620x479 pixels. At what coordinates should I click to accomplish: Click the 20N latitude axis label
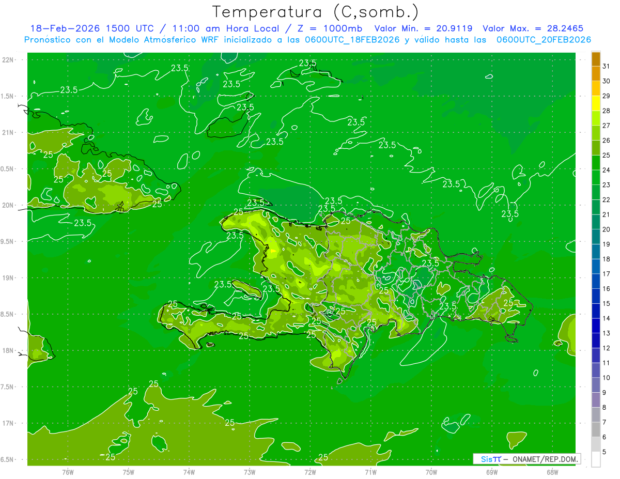pyautogui.click(x=8, y=205)
